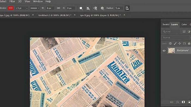Click the newspaper collage canvas image
The height and width of the screenshot is (107, 191).
coord(87,72)
